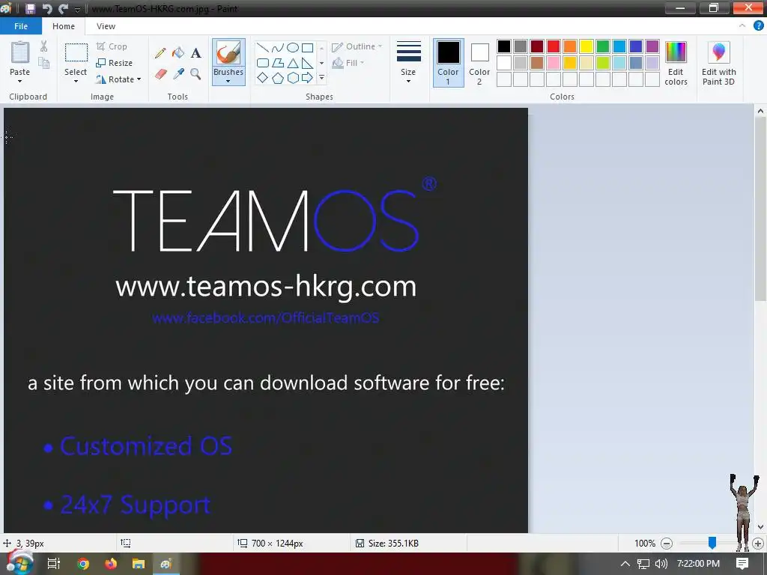Image resolution: width=767 pixels, height=575 pixels.
Task: Click the vertical scrollbar up arrow
Action: click(x=760, y=111)
